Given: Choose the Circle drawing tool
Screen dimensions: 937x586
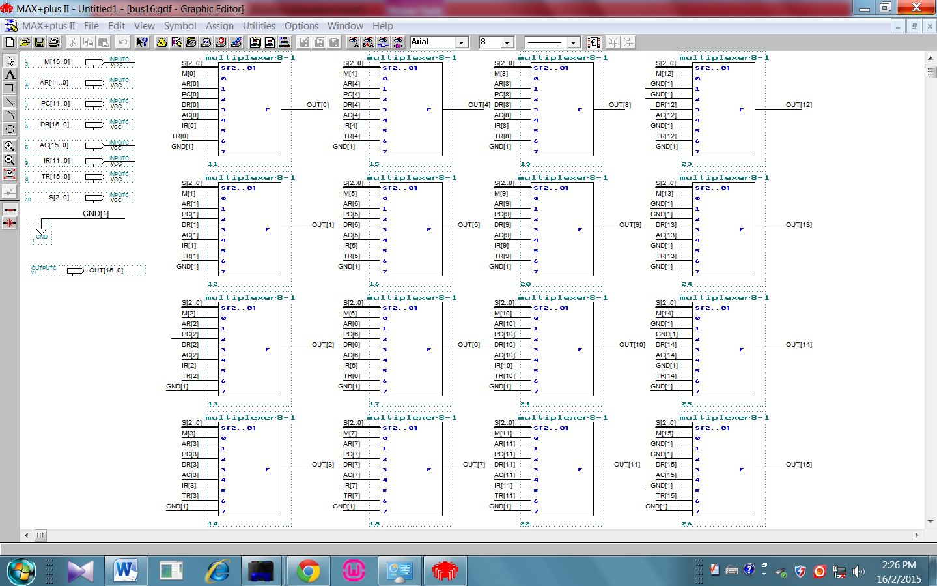Looking at the screenshot, I should coord(10,129).
